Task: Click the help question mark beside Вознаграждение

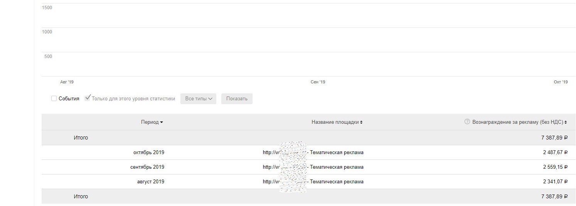Action: 467,122
